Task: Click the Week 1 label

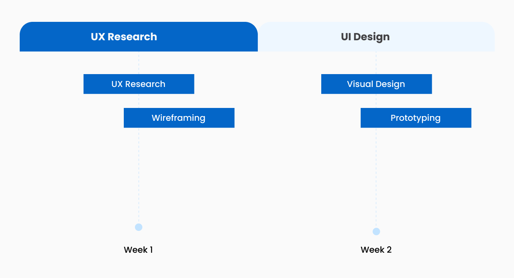Action: click(x=138, y=250)
